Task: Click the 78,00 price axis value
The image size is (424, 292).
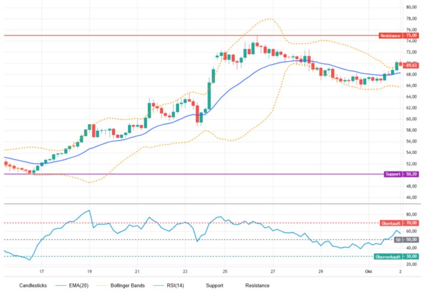Action: click(411, 19)
